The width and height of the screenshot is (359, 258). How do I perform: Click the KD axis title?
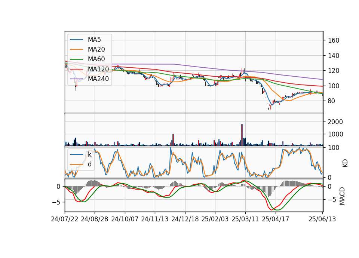coord(345,163)
